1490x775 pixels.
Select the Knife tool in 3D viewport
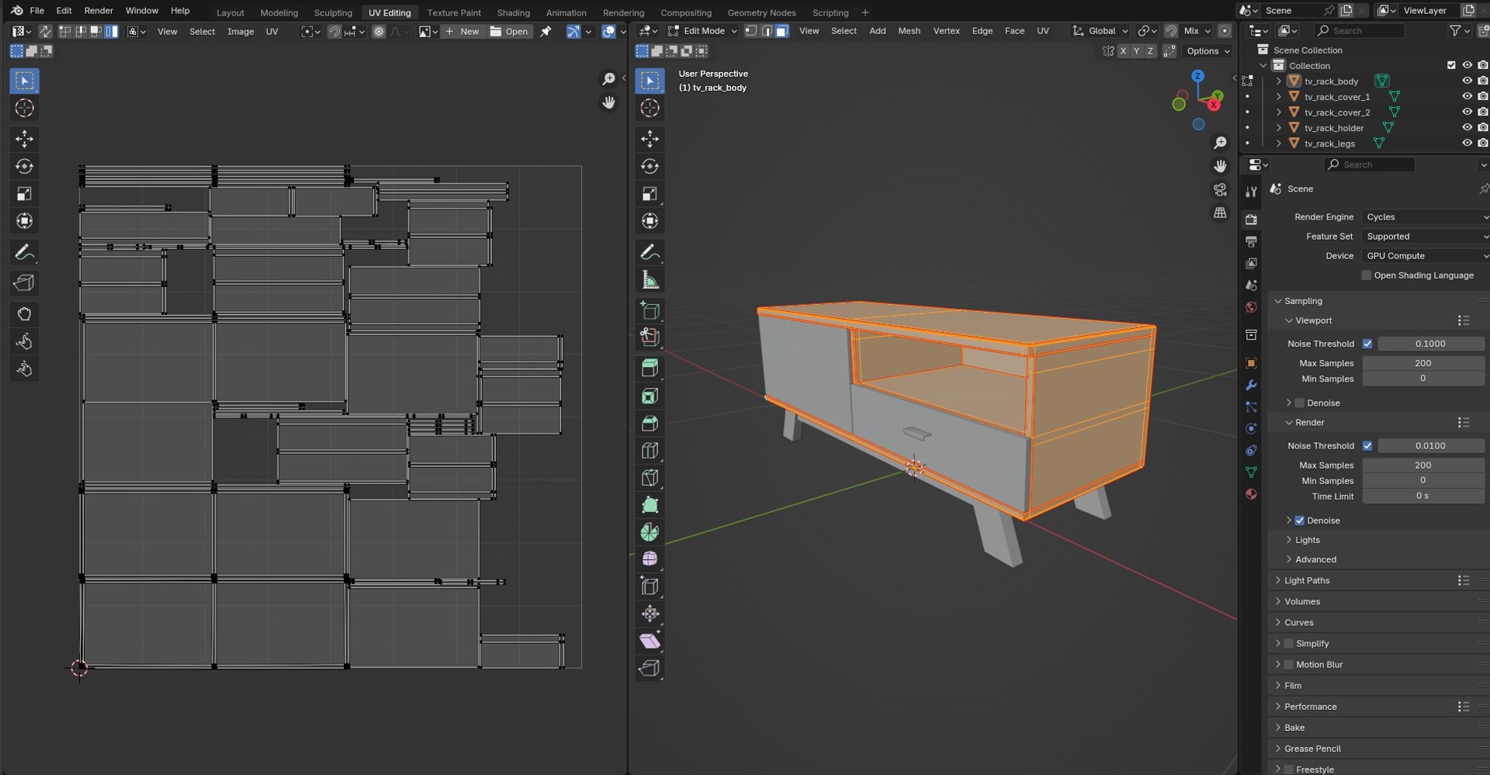[650, 478]
